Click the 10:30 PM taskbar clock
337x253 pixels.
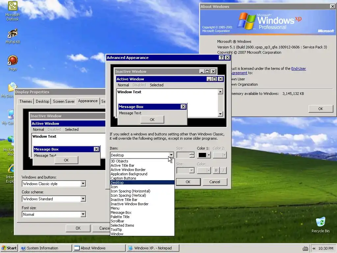pyautogui.click(x=325, y=248)
